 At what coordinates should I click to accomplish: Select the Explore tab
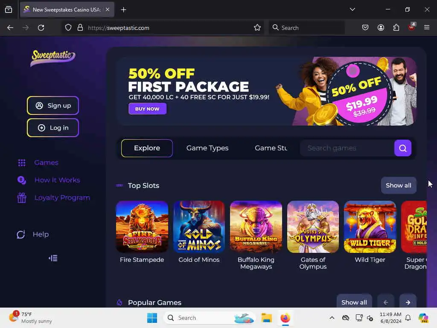[x=147, y=148]
